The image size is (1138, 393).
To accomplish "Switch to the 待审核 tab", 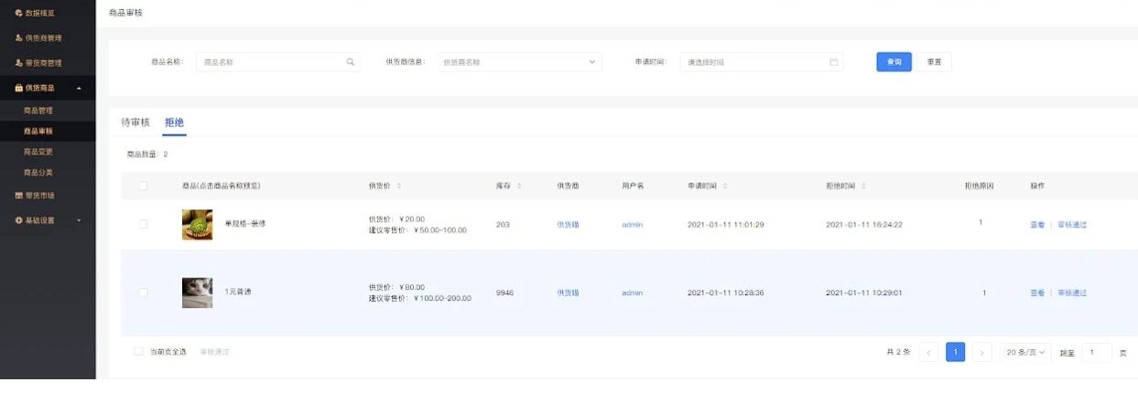I will [x=135, y=122].
